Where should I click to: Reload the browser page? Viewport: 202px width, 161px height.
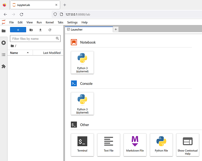coord(21,14)
